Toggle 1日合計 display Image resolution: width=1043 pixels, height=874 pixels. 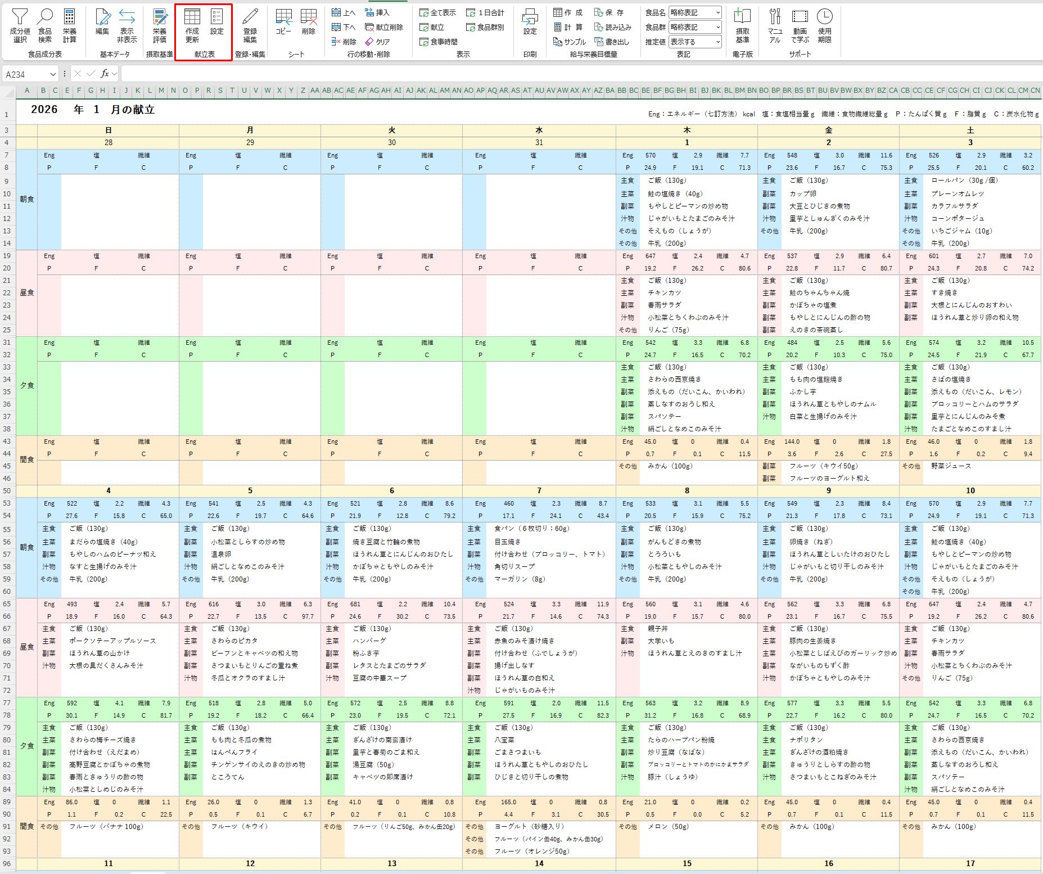click(486, 12)
